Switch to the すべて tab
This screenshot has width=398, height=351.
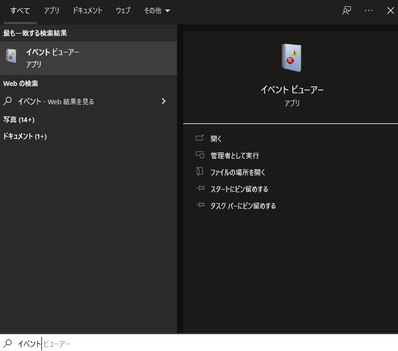click(20, 10)
